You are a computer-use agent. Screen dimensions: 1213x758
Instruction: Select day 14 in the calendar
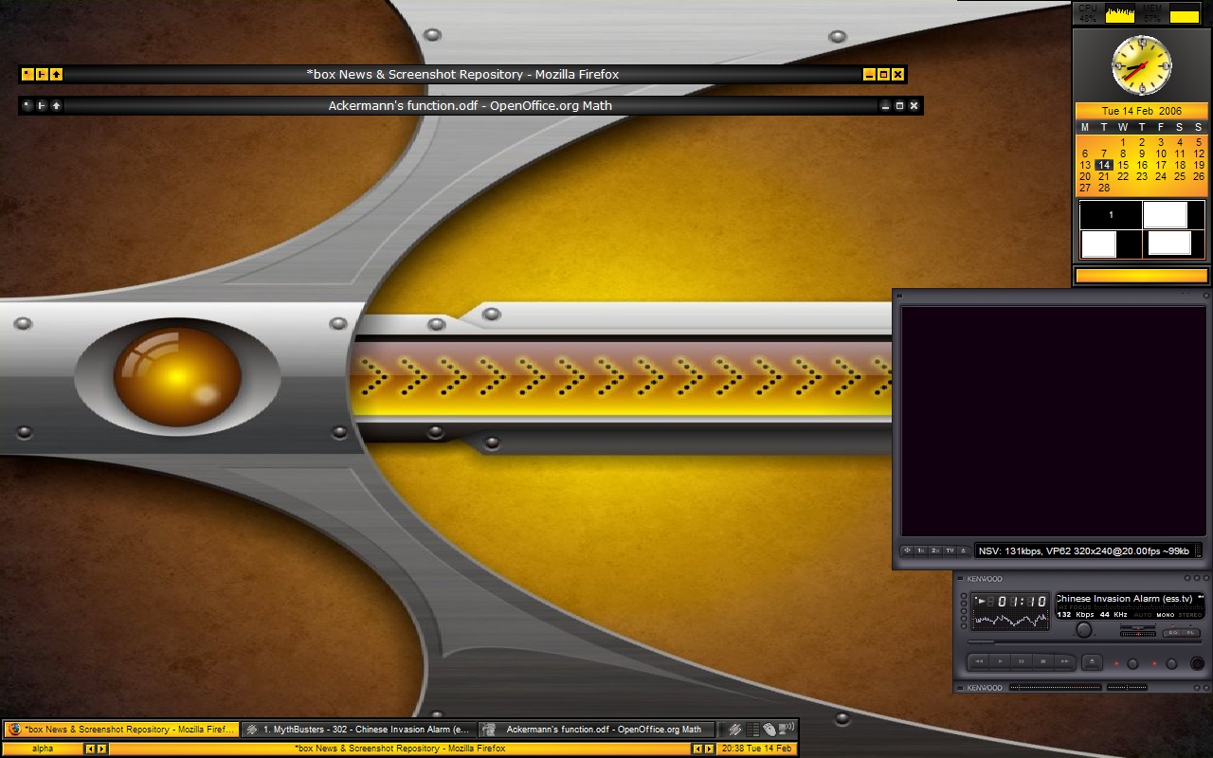[1104, 165]
